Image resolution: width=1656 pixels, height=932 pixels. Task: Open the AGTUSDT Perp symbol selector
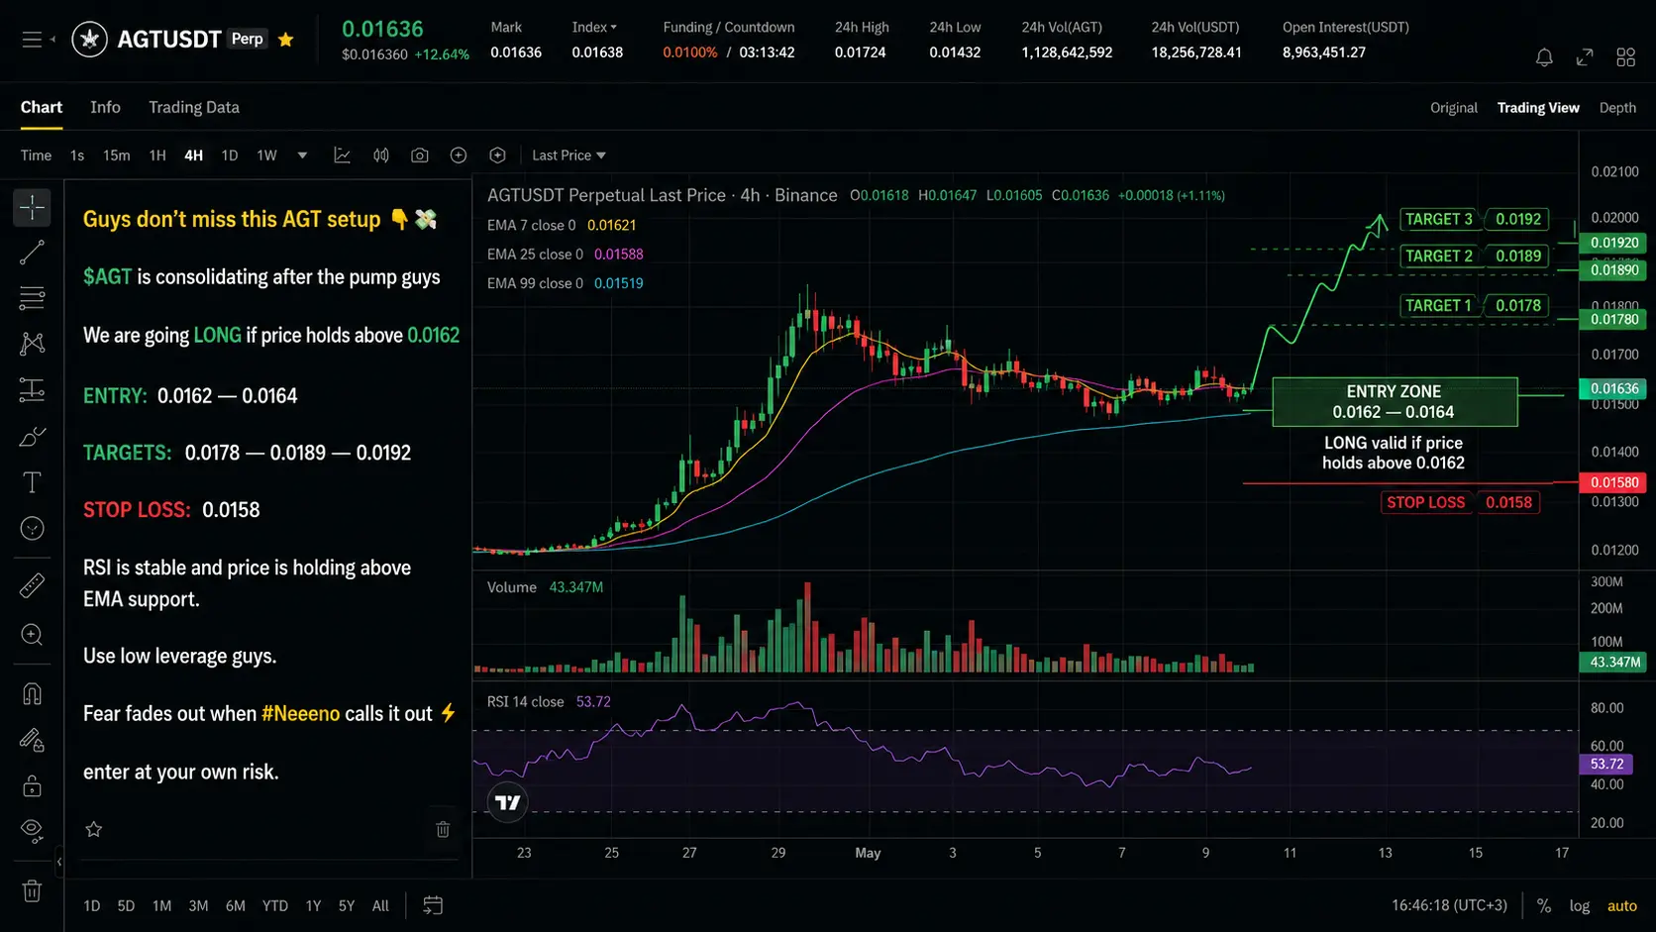click(x=192, y=40)
